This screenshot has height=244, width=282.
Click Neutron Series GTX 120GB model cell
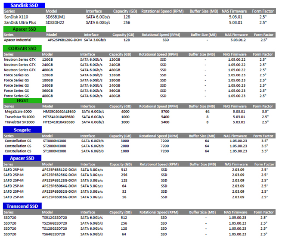[47, 59]
